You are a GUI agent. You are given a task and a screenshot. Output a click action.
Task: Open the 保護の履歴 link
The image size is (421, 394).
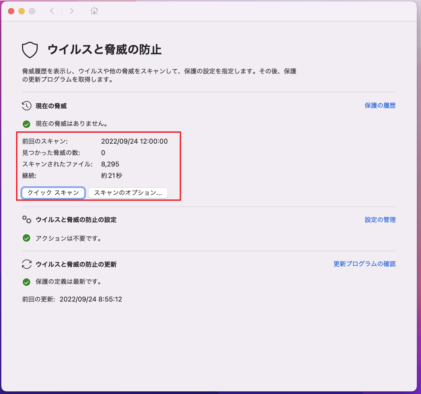pos(380,105)
